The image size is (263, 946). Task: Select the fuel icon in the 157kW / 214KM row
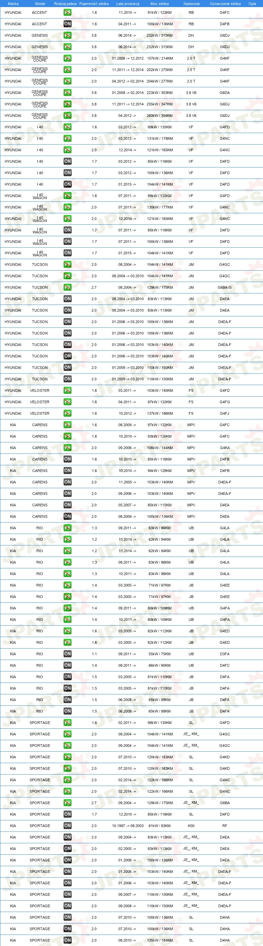point(68,58)
